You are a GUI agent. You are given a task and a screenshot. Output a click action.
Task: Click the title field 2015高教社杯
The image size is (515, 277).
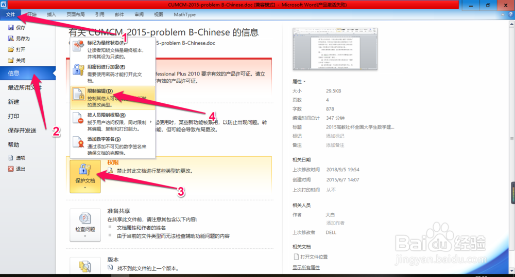[x=360, y=127]
